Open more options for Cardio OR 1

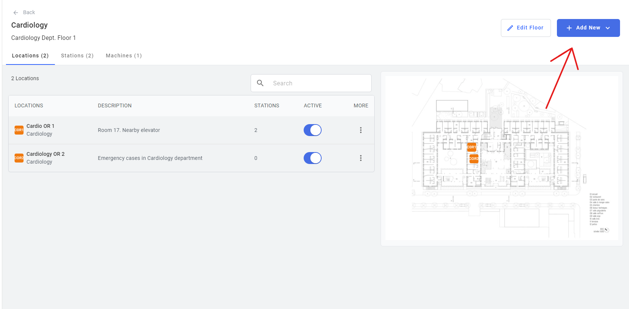pos(361,130)
